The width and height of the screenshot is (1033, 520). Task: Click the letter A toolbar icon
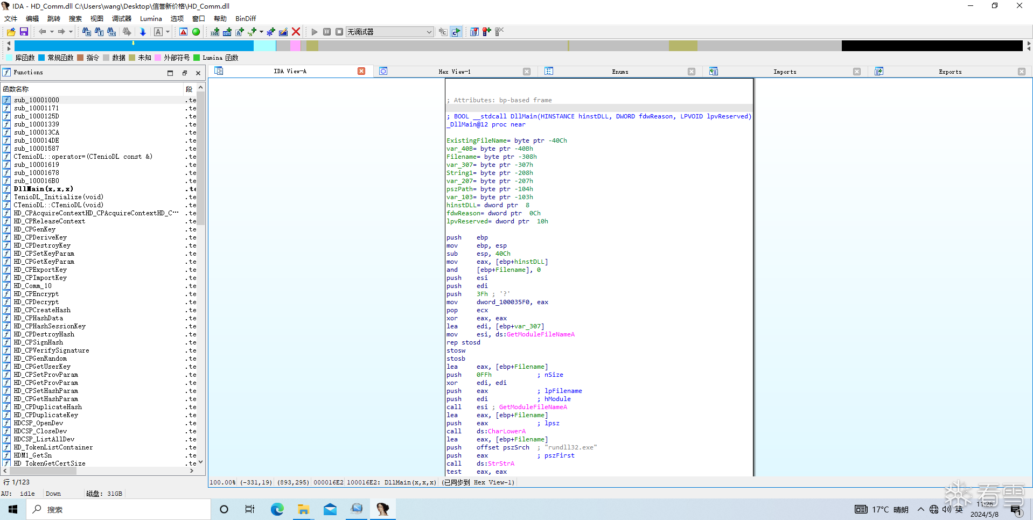pyautogui.click(x=158, y=32)
